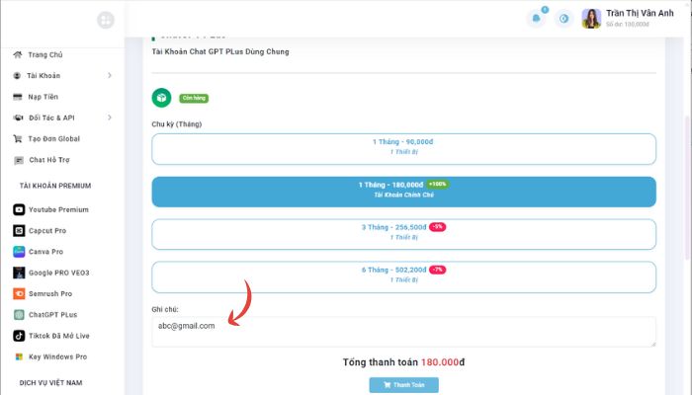This screenshot has width=692, height=395.
Task: Click the Tài Khoản Chat GPT PLus Dùng Chung title
Action: [x=220, y=51]
